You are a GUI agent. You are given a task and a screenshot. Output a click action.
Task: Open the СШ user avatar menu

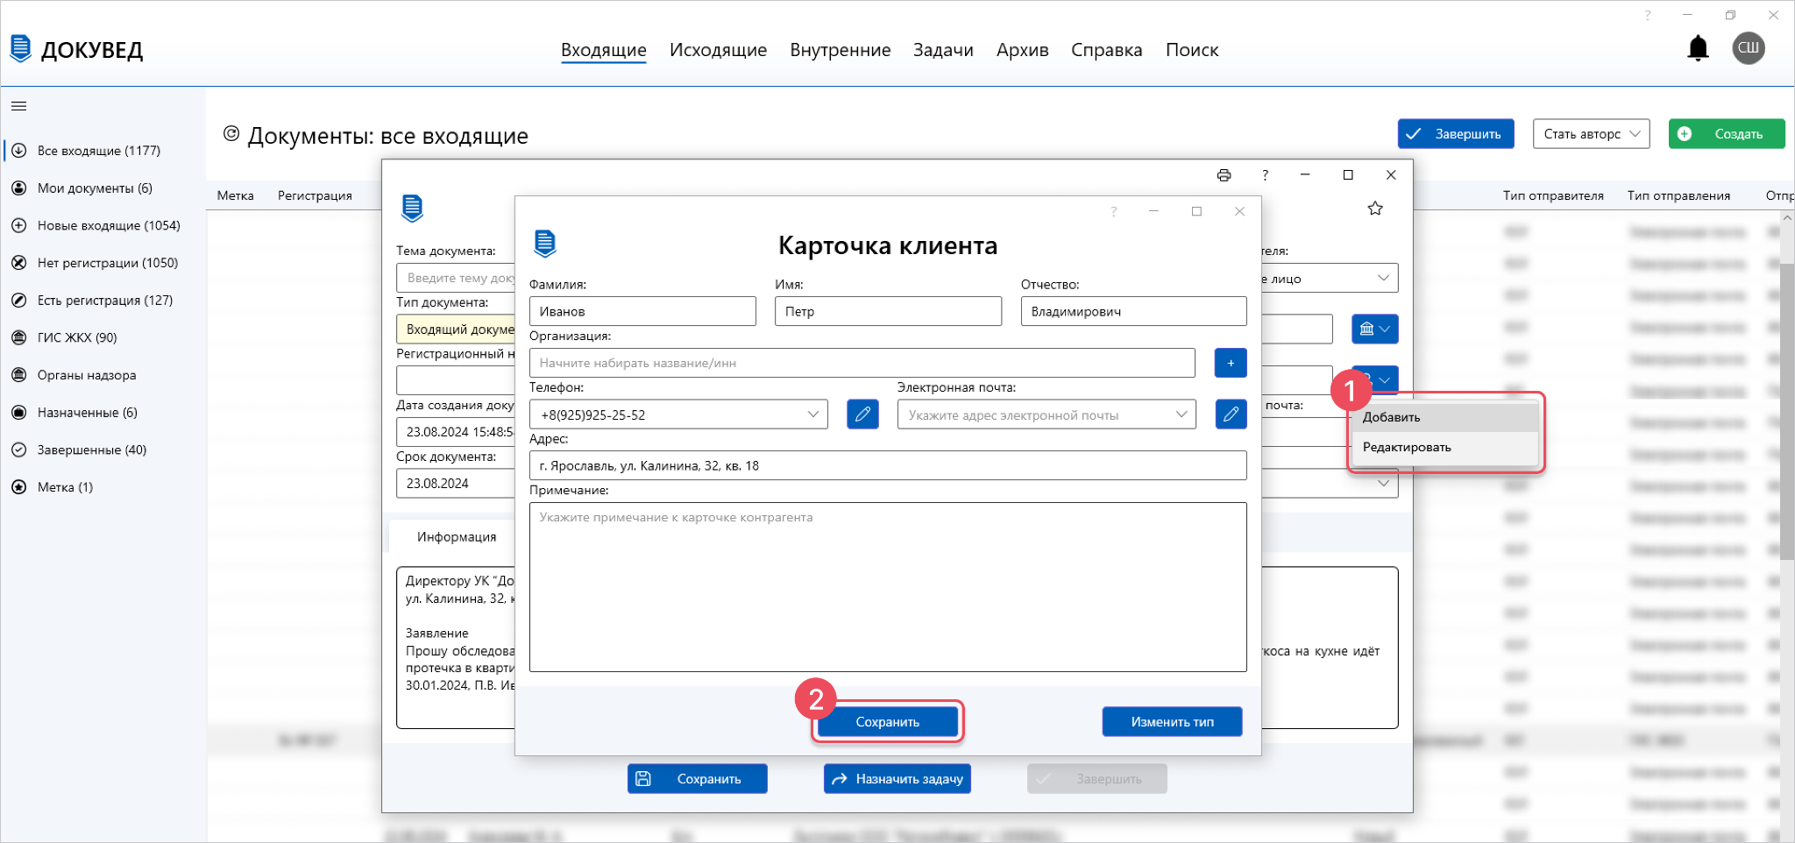coord(1748,47)
